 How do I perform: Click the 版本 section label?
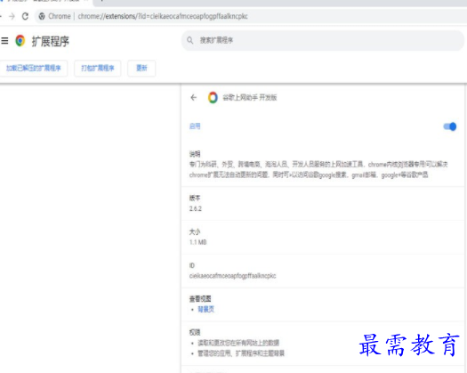[195, 198]
